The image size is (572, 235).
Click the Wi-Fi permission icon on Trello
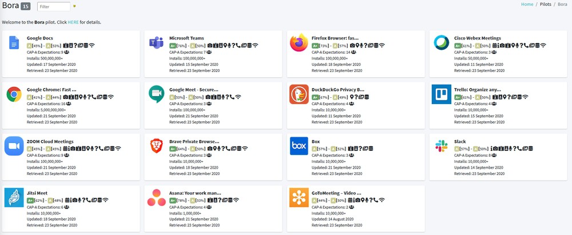tap(525, 97)
